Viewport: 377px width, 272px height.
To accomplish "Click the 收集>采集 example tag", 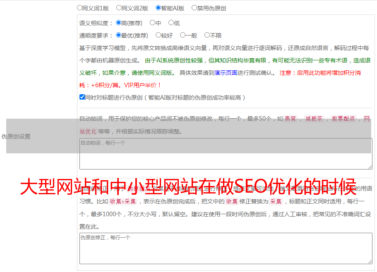I will point(123,201).
